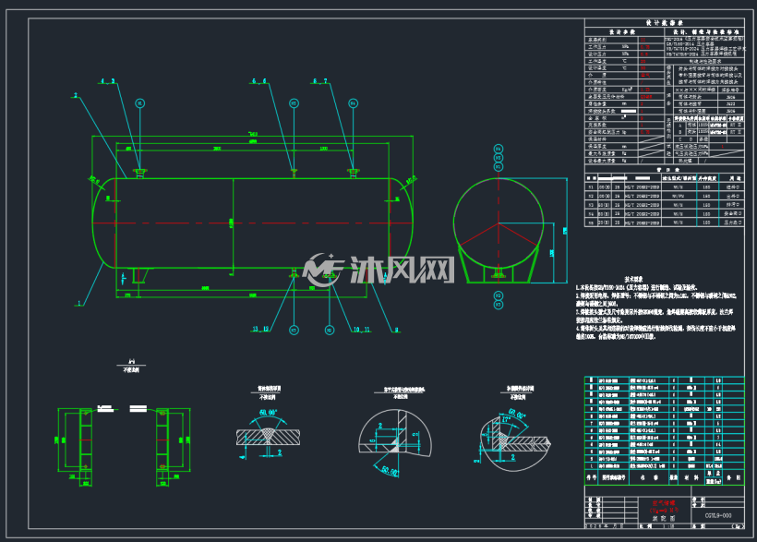Click the circular end view of the tank
Image resolution: width=757 pixels, height=542 pixels.
pyautogui.click(x=499, y=223)
